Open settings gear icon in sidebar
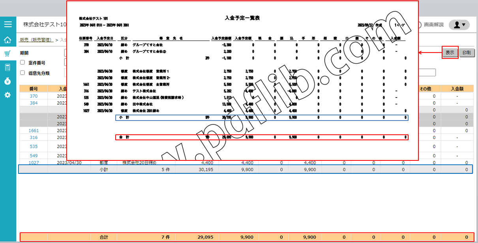The height and width of the screenshot is (243, 478). (x=8, y=95)
